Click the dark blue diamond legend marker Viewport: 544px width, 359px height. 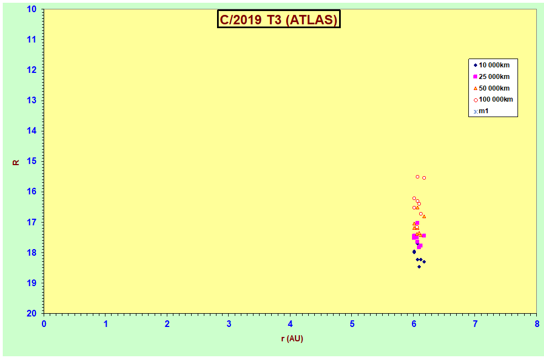pyautogui.click(x=476, y=65)
